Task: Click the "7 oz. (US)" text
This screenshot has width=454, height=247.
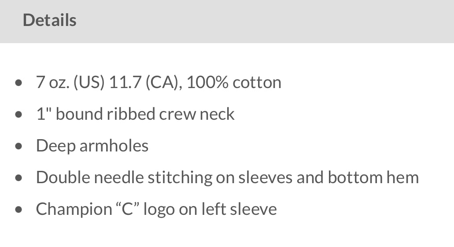Action: pos(70,82)
